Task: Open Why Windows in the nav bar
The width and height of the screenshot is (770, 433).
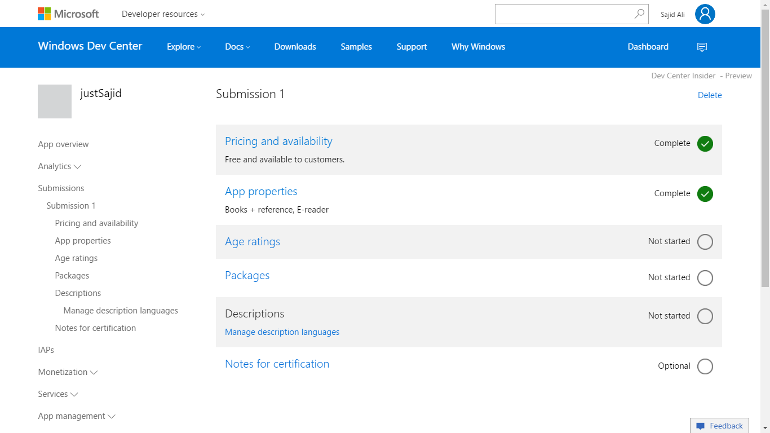Action: click(x=478, y=47)
